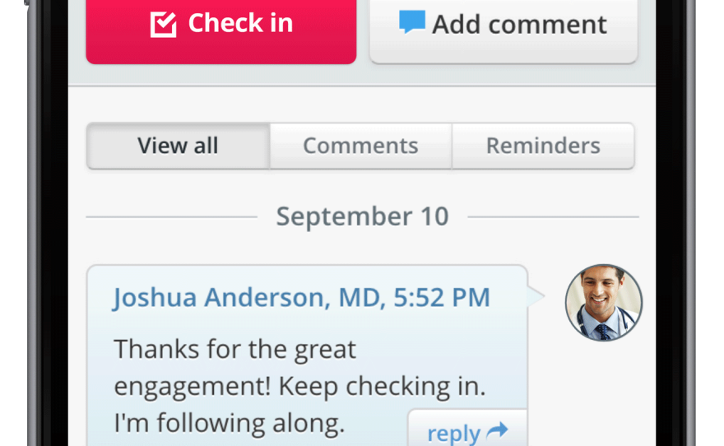The image size is (724, 446).
Task: Click the September 10 date header
Action: [362, 216]
